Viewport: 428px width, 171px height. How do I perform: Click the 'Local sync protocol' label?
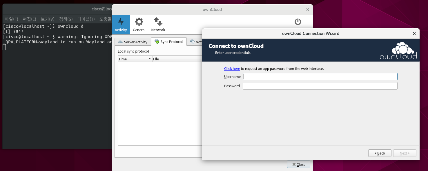(133, 51)
